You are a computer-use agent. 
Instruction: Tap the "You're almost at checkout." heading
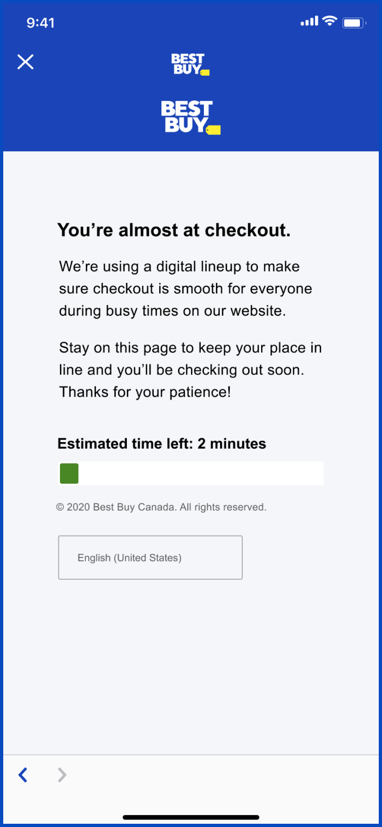[x=174, y=230]
